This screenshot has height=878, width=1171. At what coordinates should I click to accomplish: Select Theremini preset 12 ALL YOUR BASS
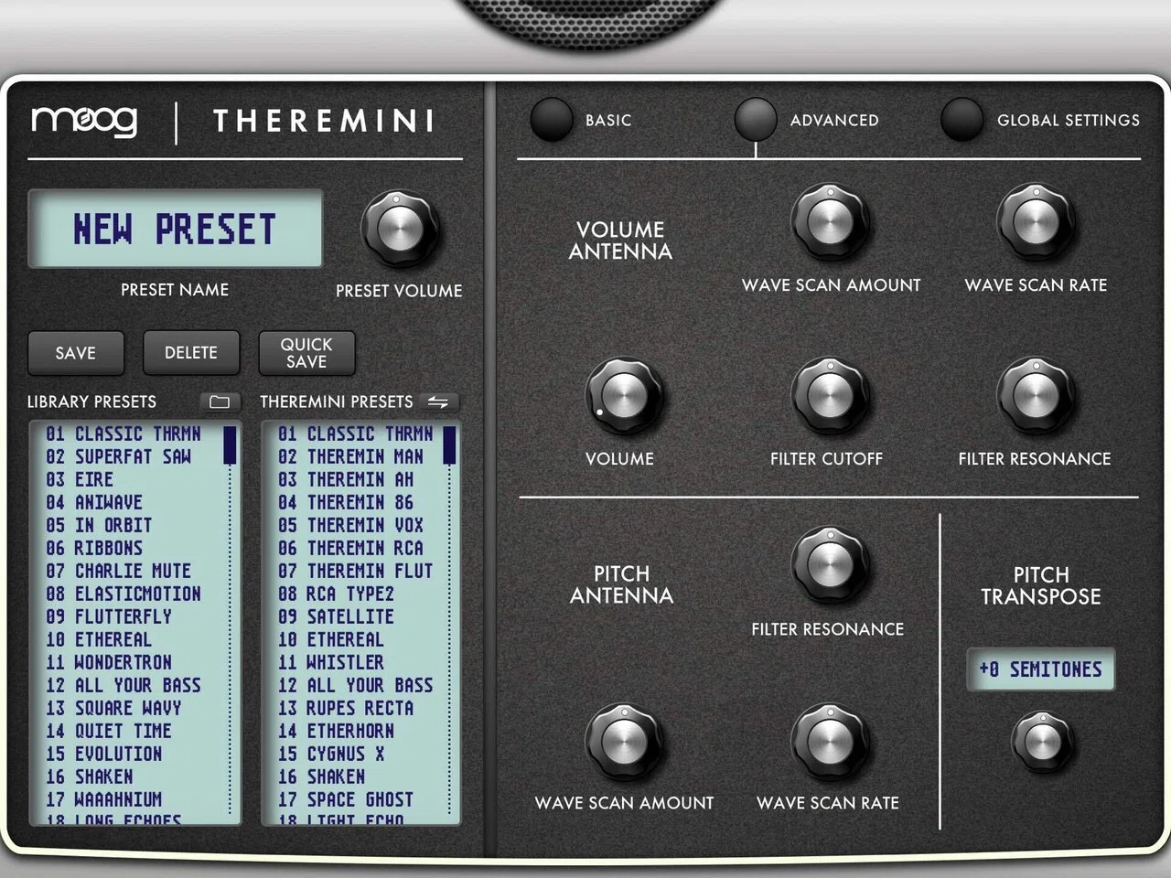356,685
